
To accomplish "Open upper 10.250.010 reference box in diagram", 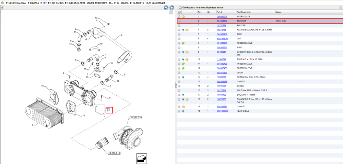I will pyautogui.click(x=136, y=118).
